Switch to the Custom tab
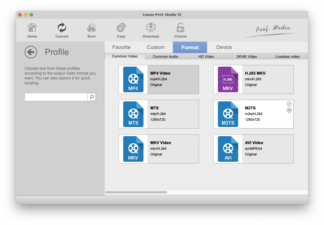The image size is (324, 225). click(x=155, y=47)
